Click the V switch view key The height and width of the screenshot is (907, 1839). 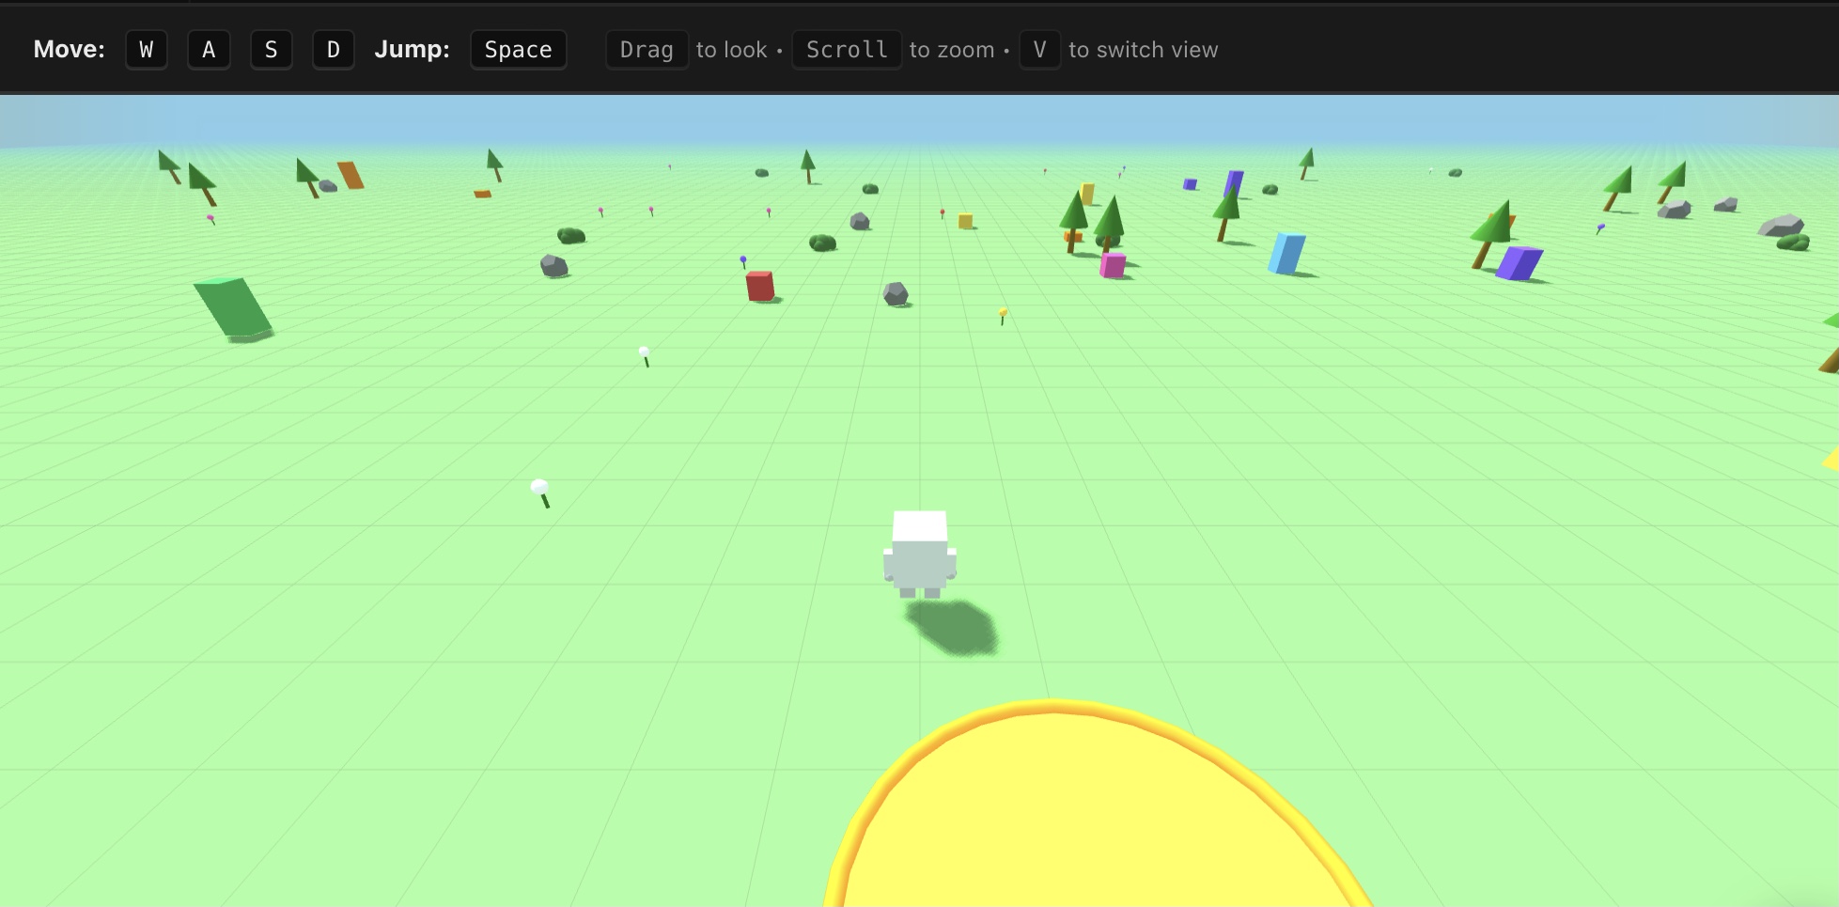point(1039,50)
